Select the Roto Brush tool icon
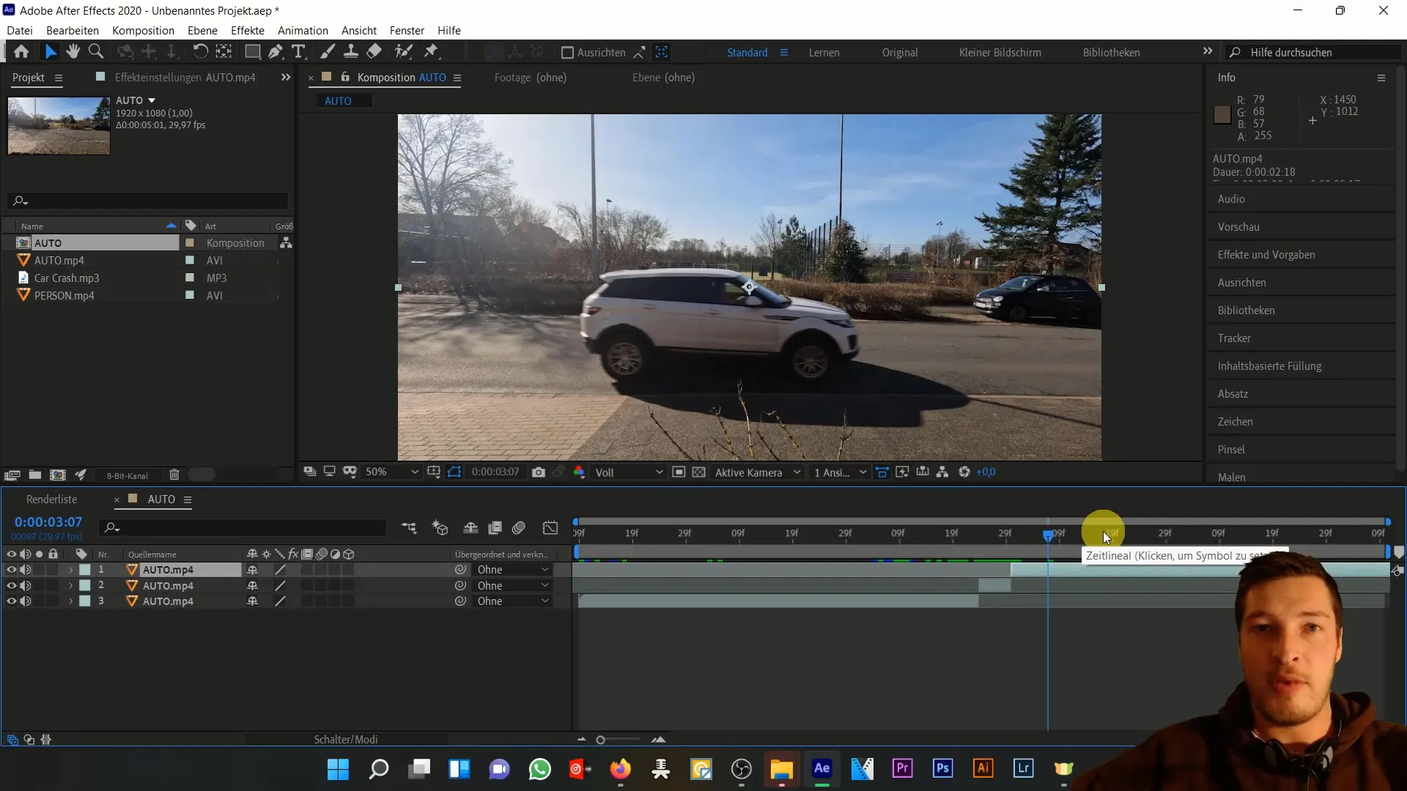The height and width of the screenshot is (791, 1407). 404,51
